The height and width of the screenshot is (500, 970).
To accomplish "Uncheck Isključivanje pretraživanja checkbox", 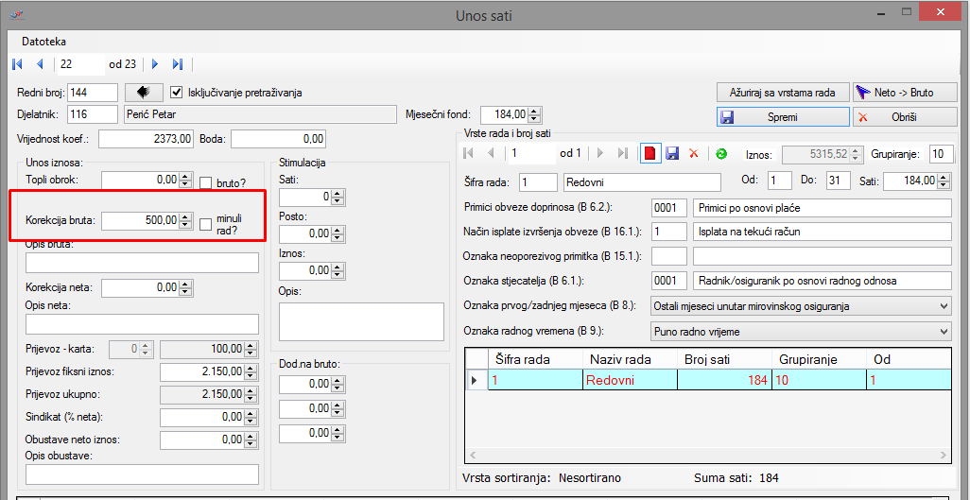I will tap(176, 93).
